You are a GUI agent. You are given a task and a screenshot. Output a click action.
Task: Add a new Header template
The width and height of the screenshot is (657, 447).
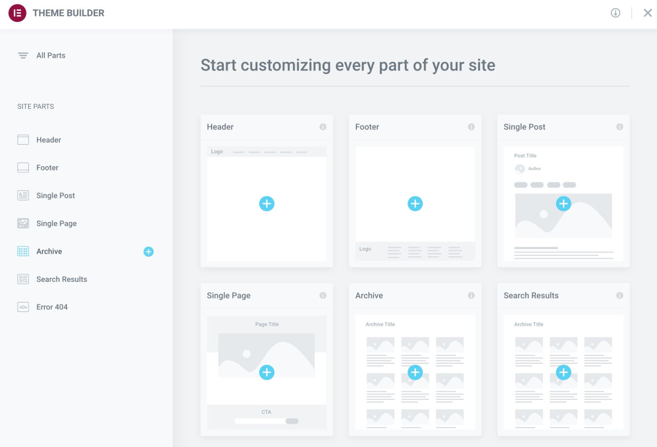pyautogui.click(x=267, y=203)
